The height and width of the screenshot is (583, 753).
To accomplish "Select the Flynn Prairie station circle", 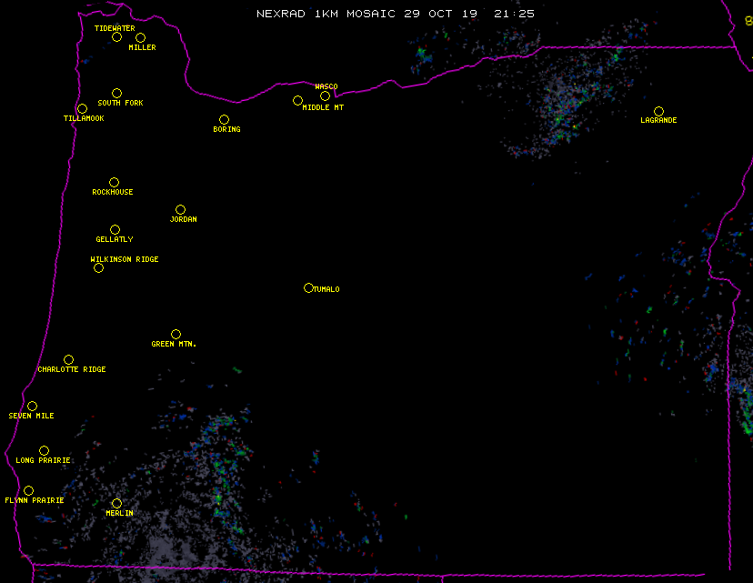I will [28, 490].
